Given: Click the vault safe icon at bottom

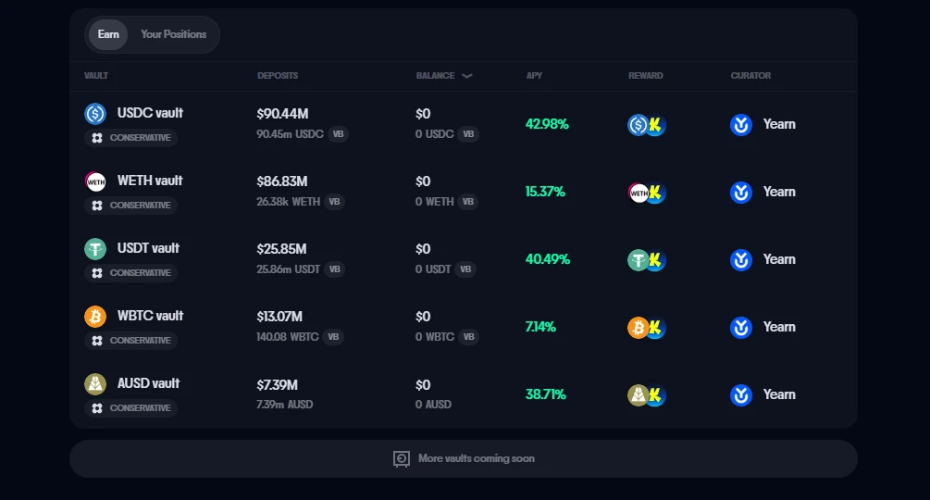Looking at the screenshot, I should point(402,458).
